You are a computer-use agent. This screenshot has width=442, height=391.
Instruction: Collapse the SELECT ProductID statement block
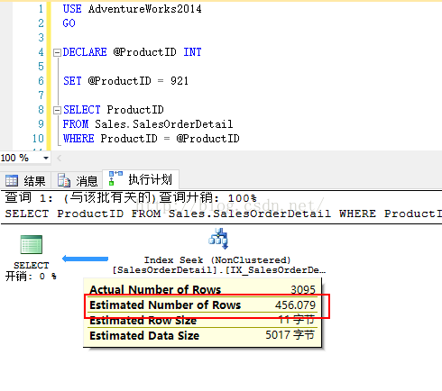tap(57, 111)
